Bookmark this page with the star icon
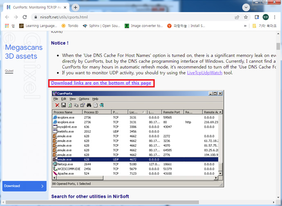 (246, 17)
